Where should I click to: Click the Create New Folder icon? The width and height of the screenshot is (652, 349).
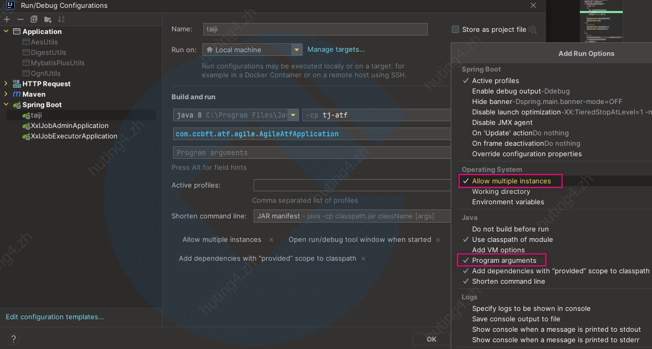(x=48, y=19)
